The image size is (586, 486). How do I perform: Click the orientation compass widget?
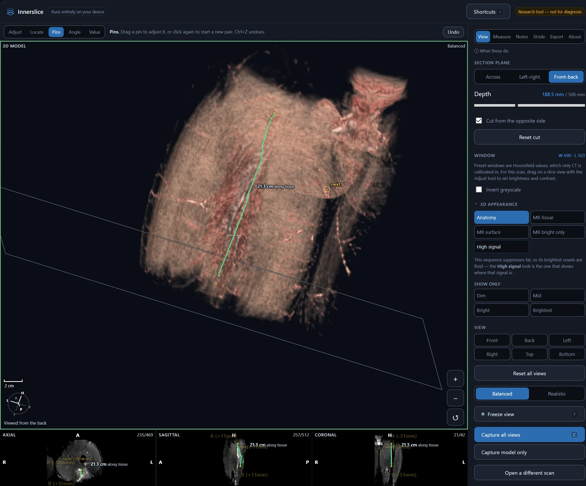(x=18, y=403)
